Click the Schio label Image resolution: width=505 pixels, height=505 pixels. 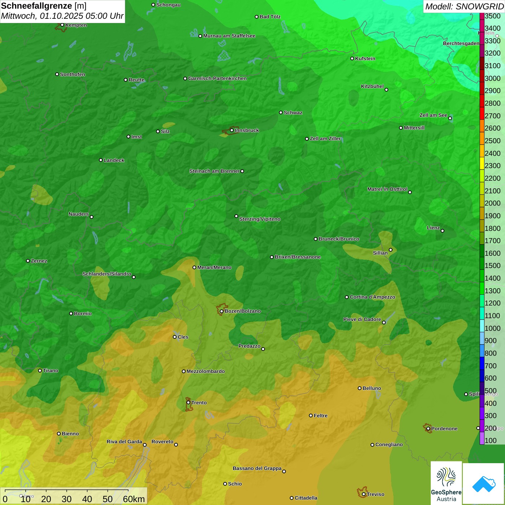pos(235,484)
